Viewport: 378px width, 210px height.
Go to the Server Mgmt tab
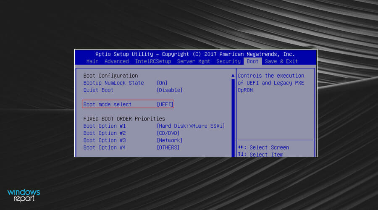pos(194,61)
